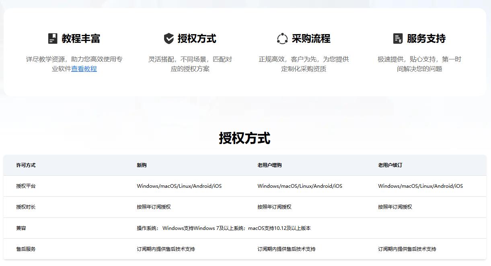Click 按照年订阅授权 under the 新购 column
The image size is (491, 266).
(154, 207)
